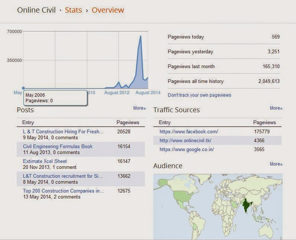Open More link beside Audience heading

point(276,164)
